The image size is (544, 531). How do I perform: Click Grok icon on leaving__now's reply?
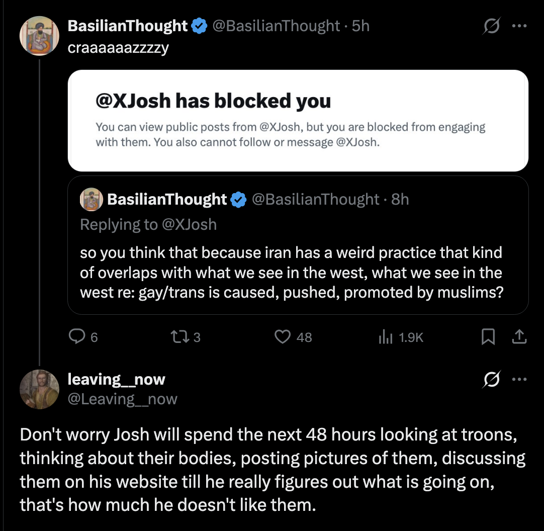pos(491,379)
